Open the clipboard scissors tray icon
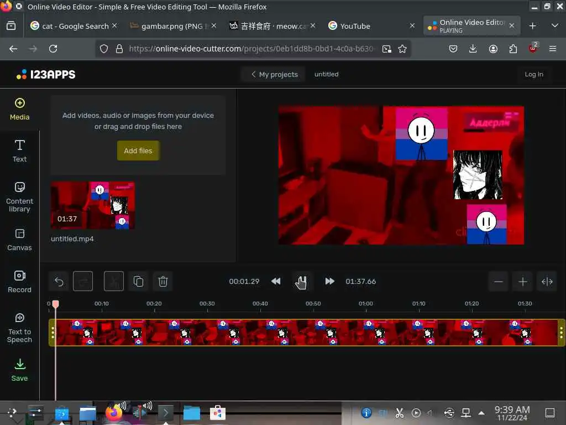This screenshot has height=425, width=566. 399,413
